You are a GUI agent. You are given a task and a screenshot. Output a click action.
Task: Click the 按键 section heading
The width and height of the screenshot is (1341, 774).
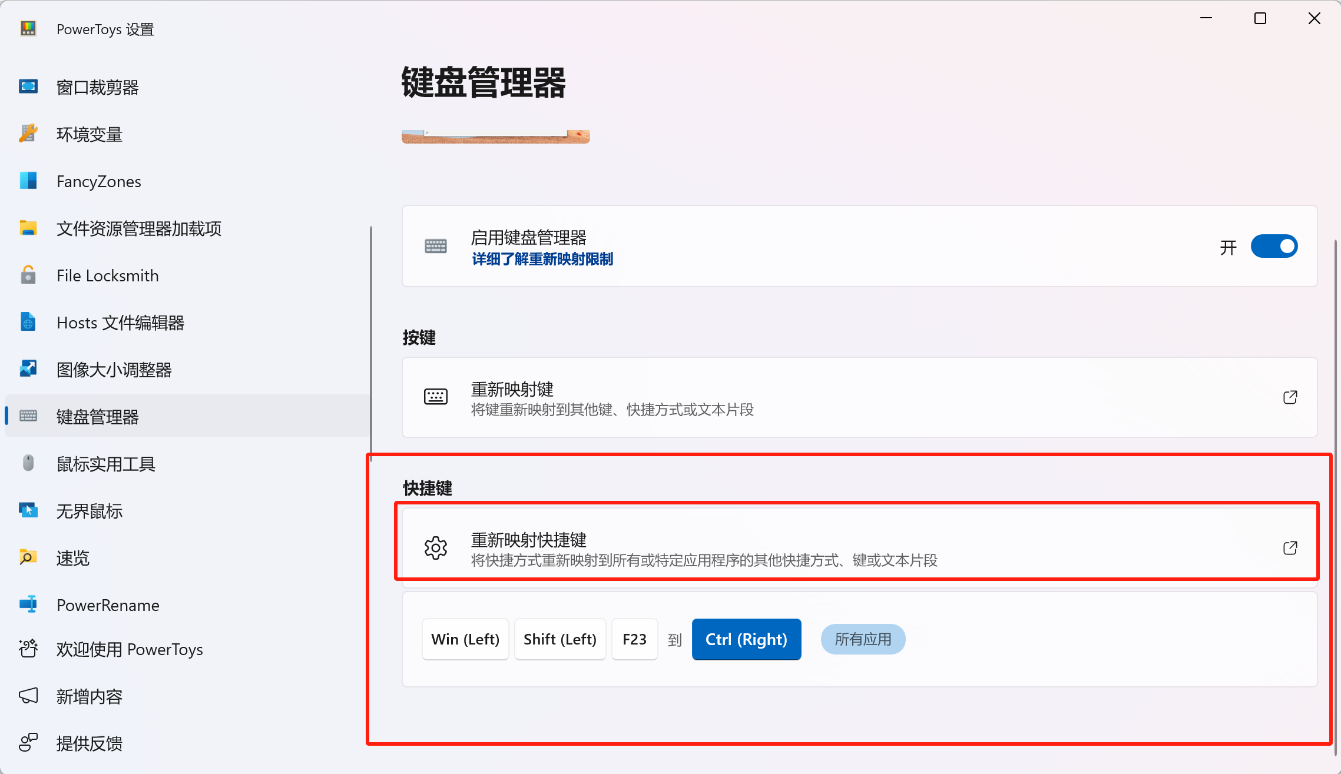419,337
